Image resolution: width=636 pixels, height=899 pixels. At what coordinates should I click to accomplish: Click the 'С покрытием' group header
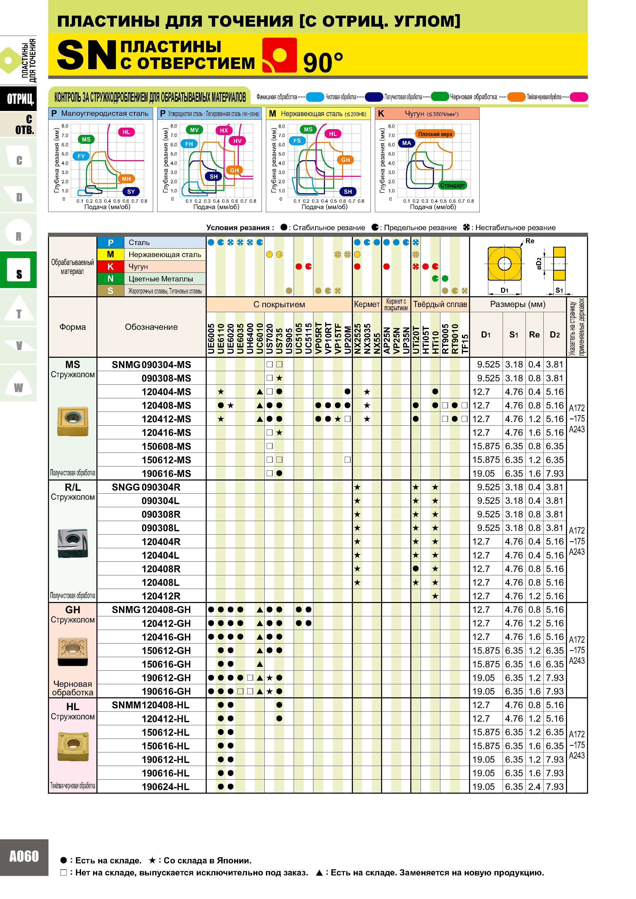(x=279, y=304)
